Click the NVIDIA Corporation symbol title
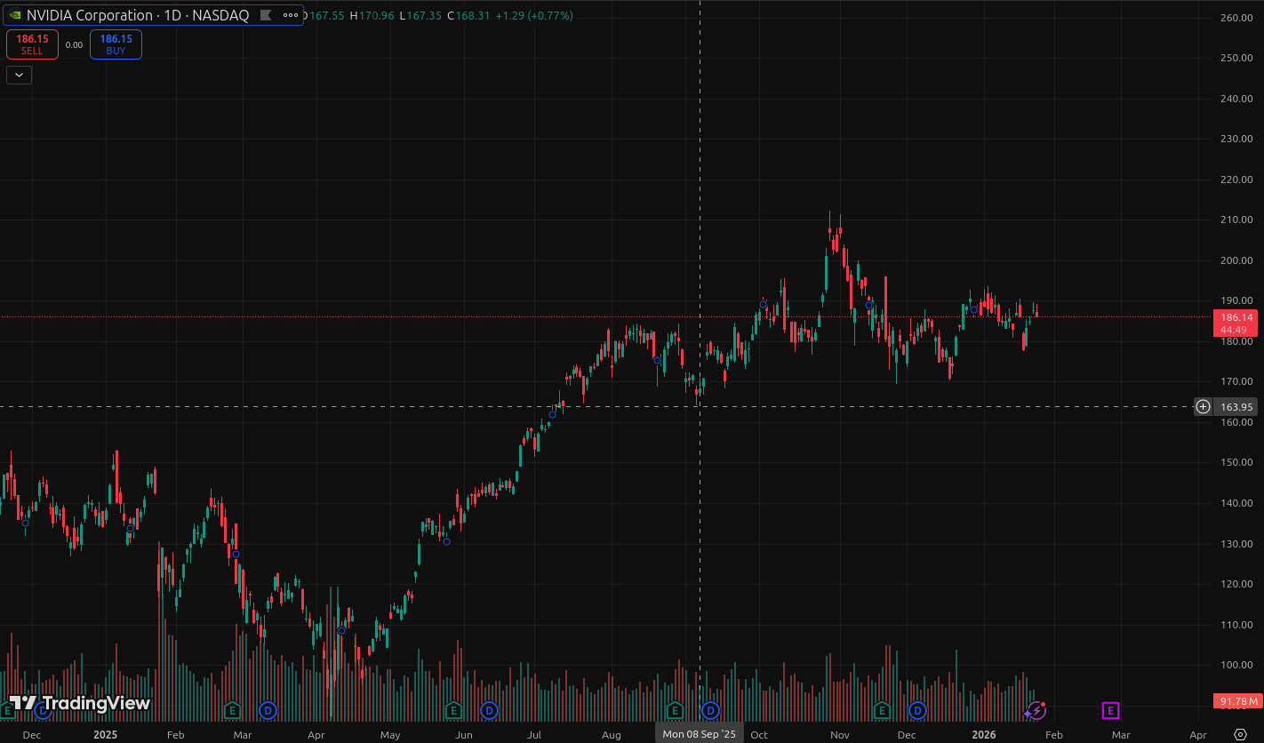This screenshot has height=743, width=1264. (x=90, y=15)
